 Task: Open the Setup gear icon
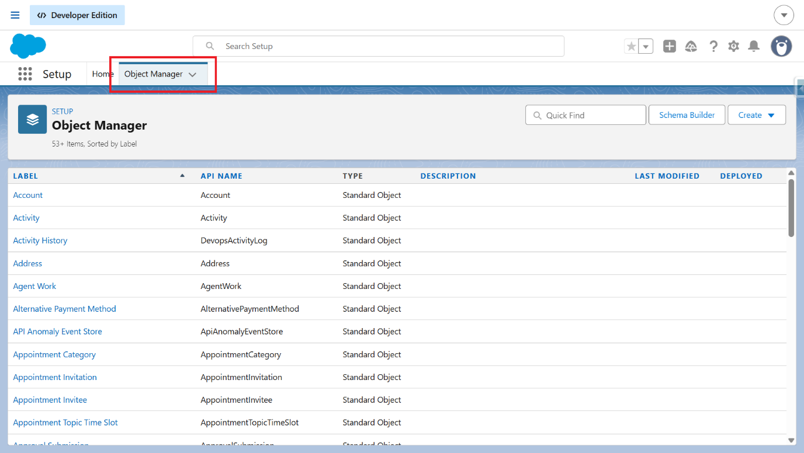point(733,46)
